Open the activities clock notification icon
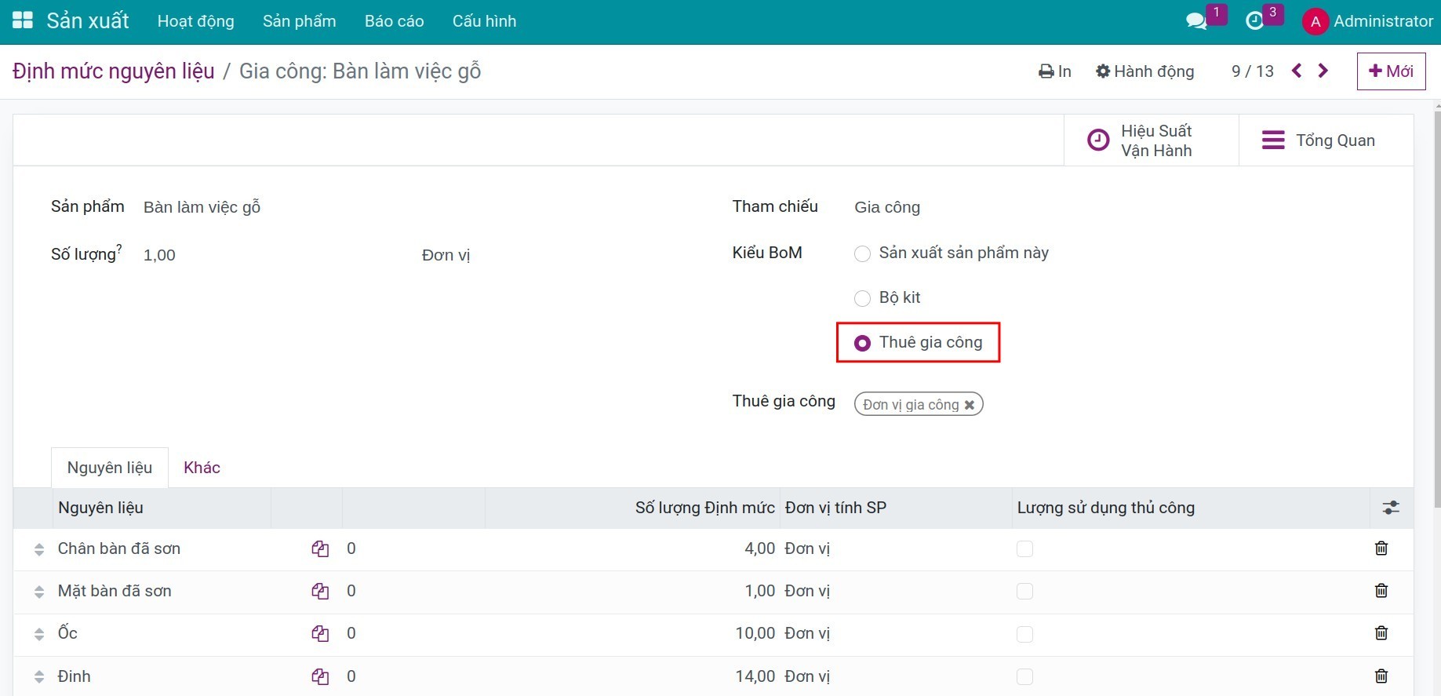The image size is (1441, 696). click(1255, 21)
